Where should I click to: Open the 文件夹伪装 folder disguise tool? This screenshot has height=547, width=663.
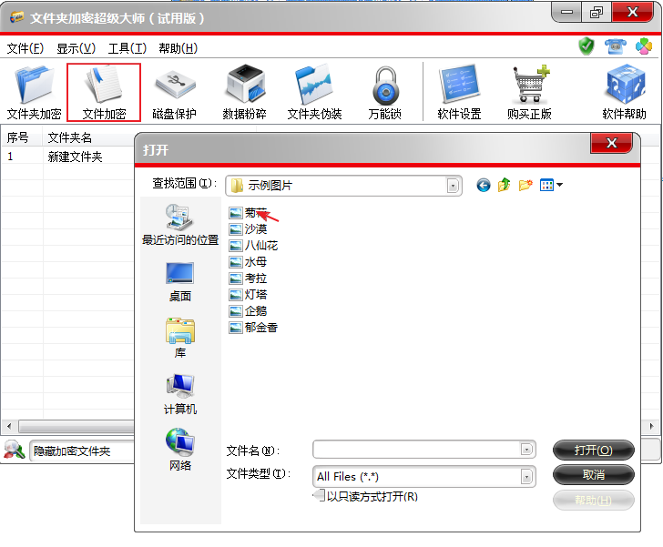(x=314, y=92)
